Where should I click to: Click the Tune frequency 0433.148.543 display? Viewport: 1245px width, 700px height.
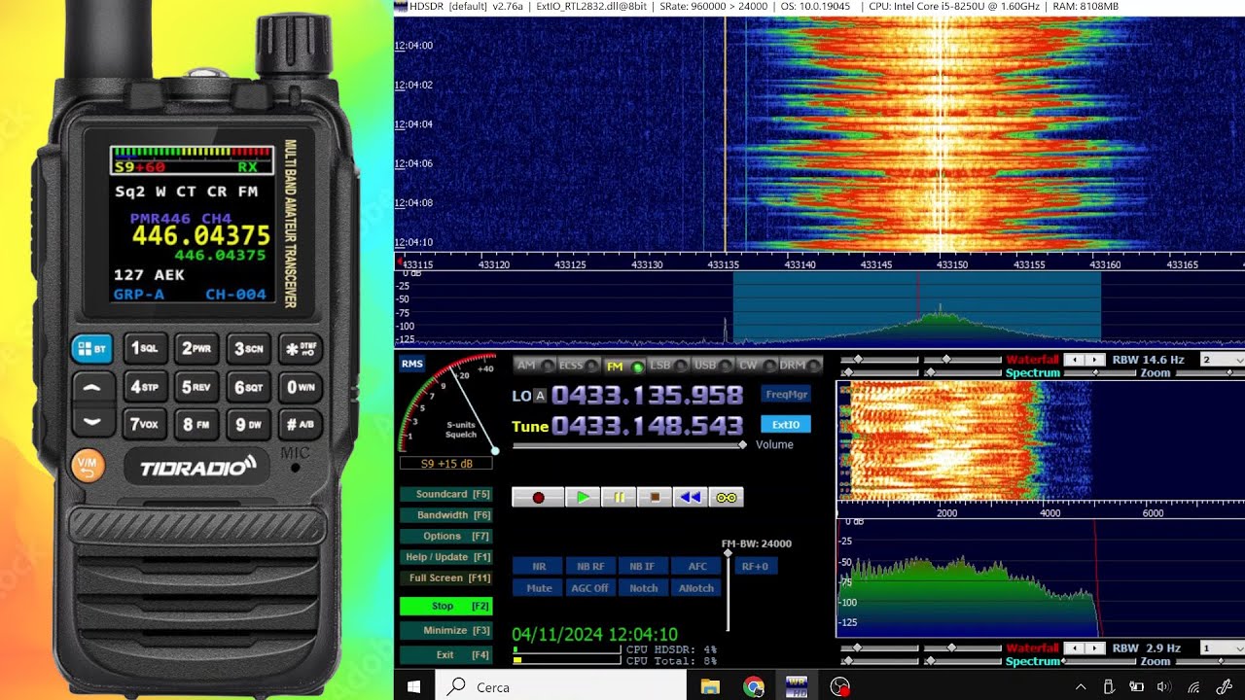pos(647,426)
